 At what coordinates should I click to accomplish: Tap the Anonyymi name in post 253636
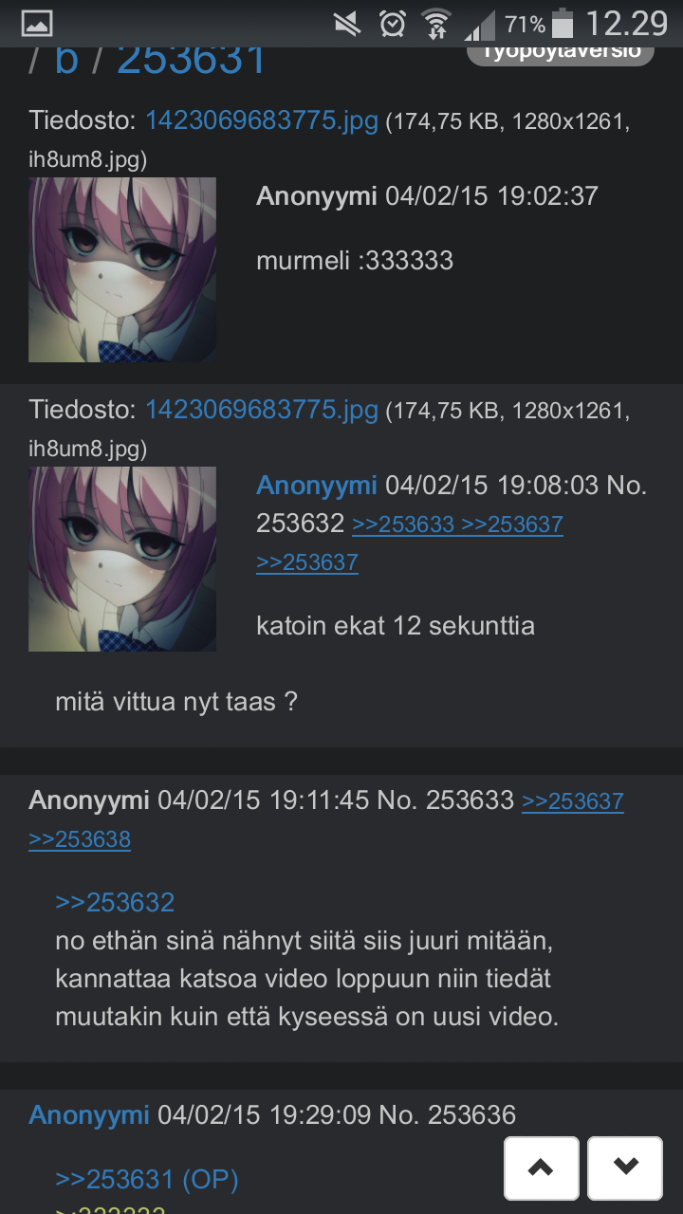click(x=89, y=1114)
